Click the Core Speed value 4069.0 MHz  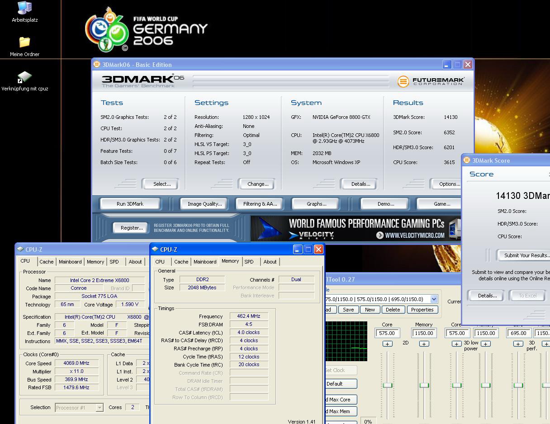click(76, 363)
